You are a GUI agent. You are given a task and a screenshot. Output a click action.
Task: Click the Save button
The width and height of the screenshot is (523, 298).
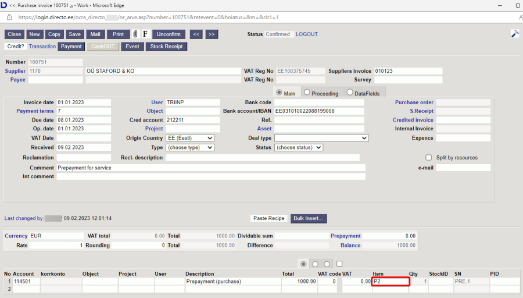click(75, 34)
